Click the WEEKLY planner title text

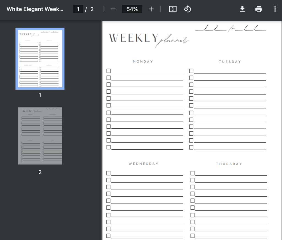pos(149,39)
